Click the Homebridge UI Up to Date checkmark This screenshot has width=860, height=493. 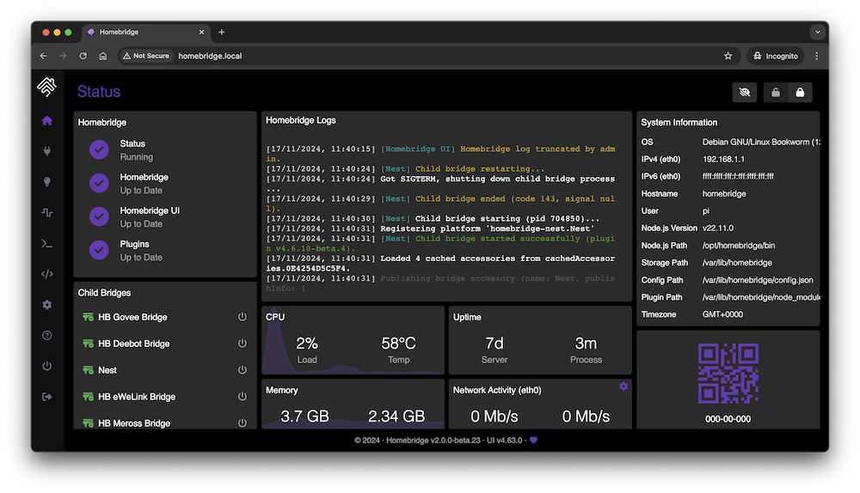point(99,216)
